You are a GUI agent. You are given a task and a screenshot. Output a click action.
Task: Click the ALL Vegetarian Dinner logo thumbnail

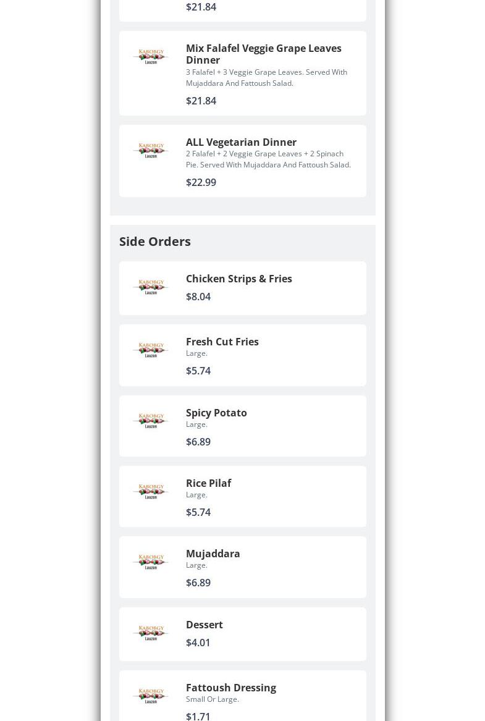pos(150,151)
